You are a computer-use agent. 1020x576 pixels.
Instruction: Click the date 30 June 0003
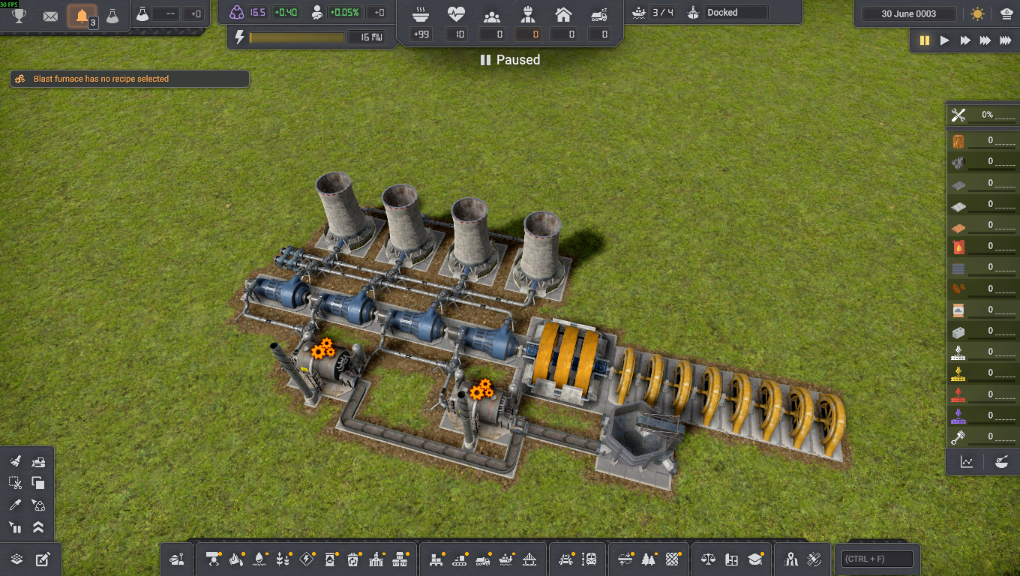(x=909, y=14)
